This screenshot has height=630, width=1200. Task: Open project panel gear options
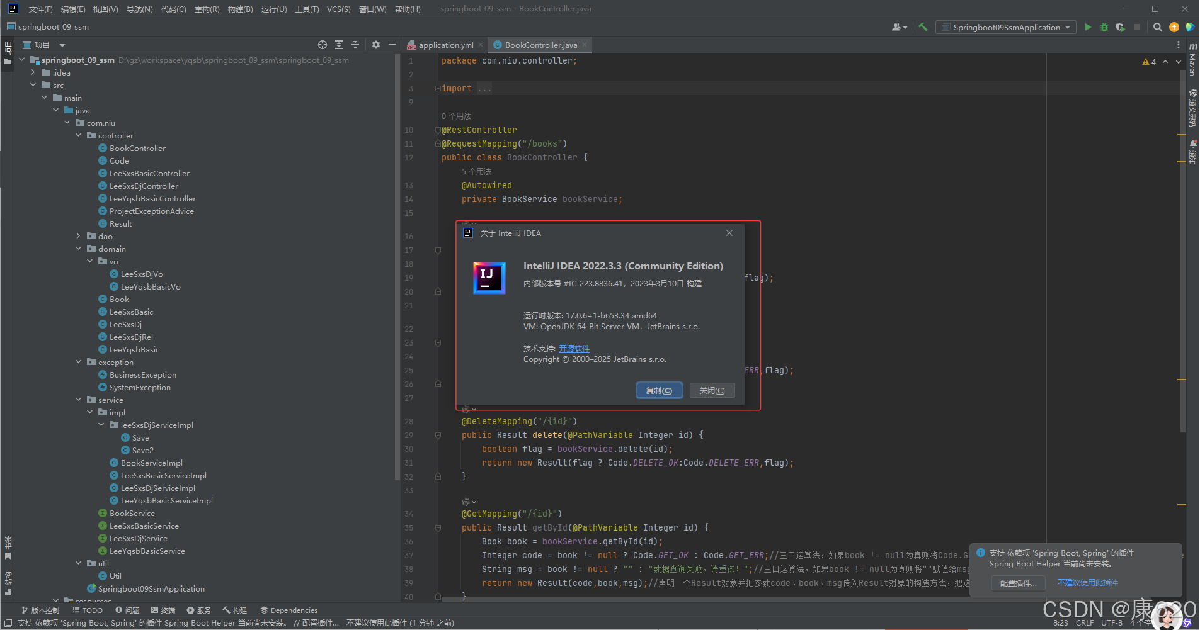[376, 45]
